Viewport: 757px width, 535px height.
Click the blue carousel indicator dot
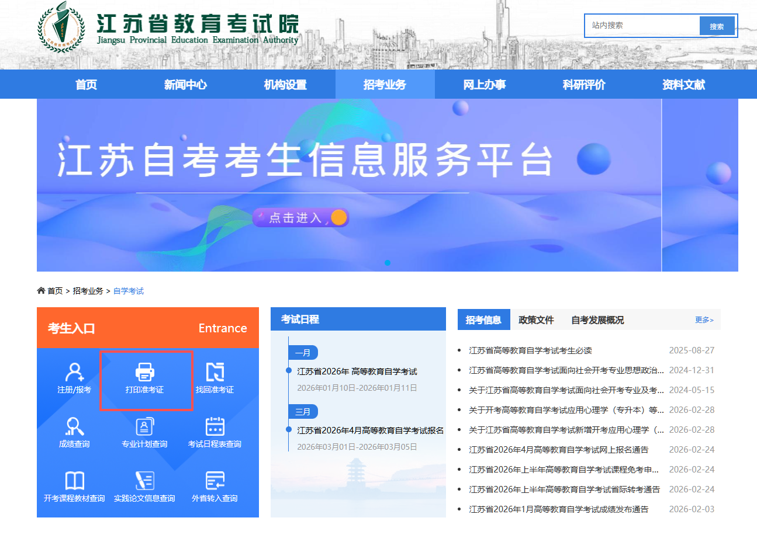(x=387, y=263)
